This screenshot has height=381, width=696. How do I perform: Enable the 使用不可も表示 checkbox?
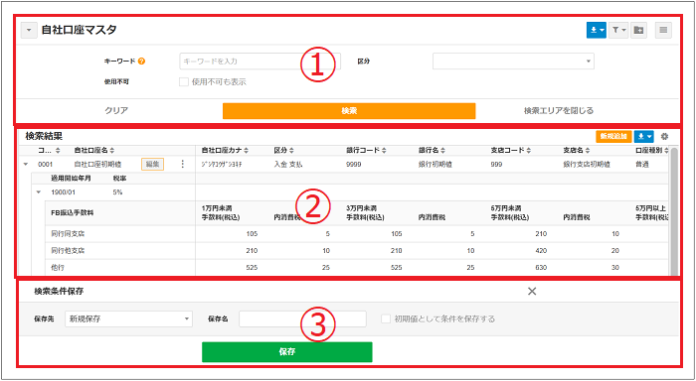coord(183,82)
